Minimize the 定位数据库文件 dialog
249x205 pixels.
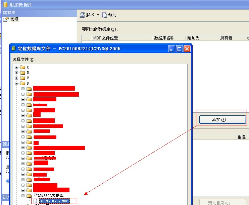pyautogui.click(x=171, y=48)
